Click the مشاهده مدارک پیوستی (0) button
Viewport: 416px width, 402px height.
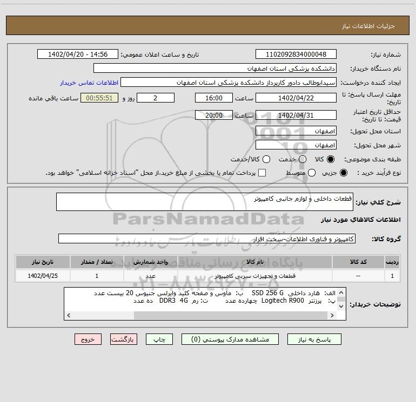tap(230, 339)
